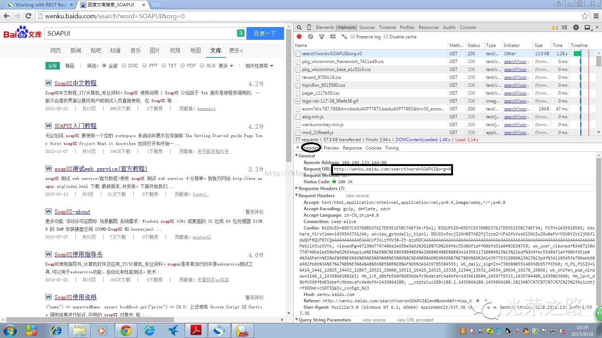Select the PPT filter radio button

(144, 65)
